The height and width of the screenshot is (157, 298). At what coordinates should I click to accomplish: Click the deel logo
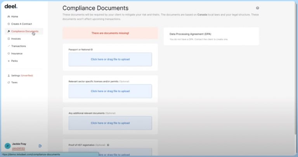coord(11,6)
